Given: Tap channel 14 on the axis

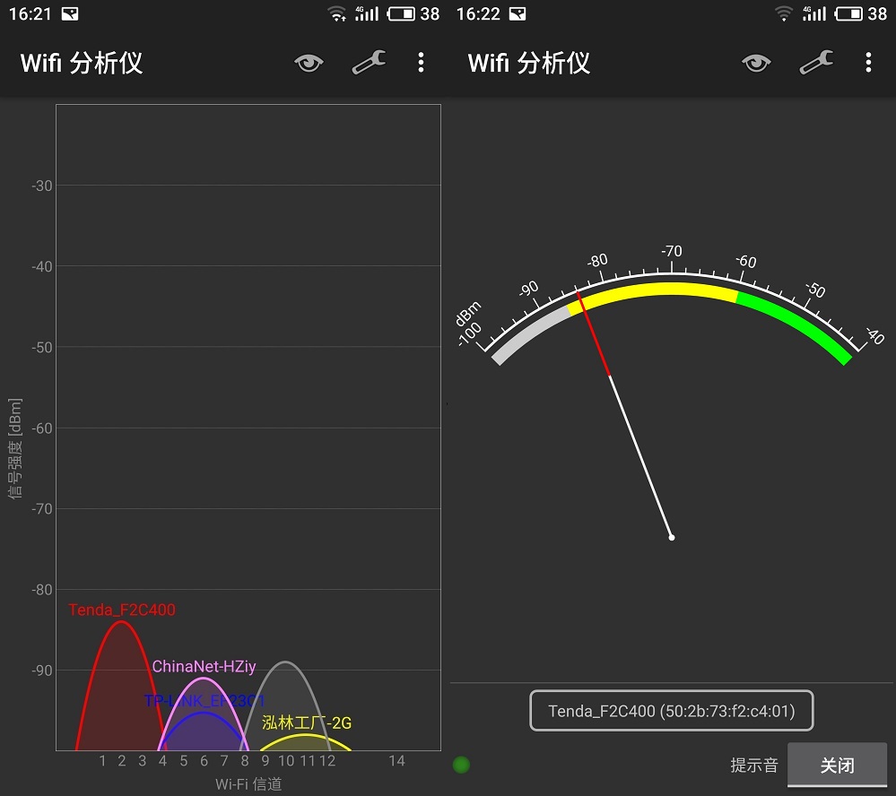Looking at the screenshot, I should pos(396,761).
